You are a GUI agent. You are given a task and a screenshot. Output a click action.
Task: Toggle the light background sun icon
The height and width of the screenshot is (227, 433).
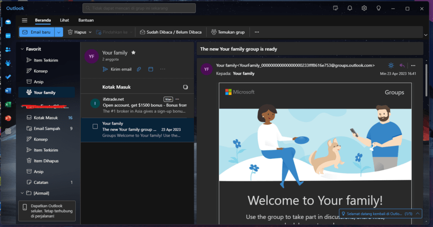pyautogui.click(x=391, y=65)
